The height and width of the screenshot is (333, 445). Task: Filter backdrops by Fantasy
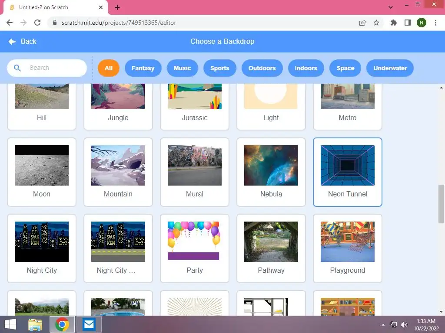click(x=143, y=68)
